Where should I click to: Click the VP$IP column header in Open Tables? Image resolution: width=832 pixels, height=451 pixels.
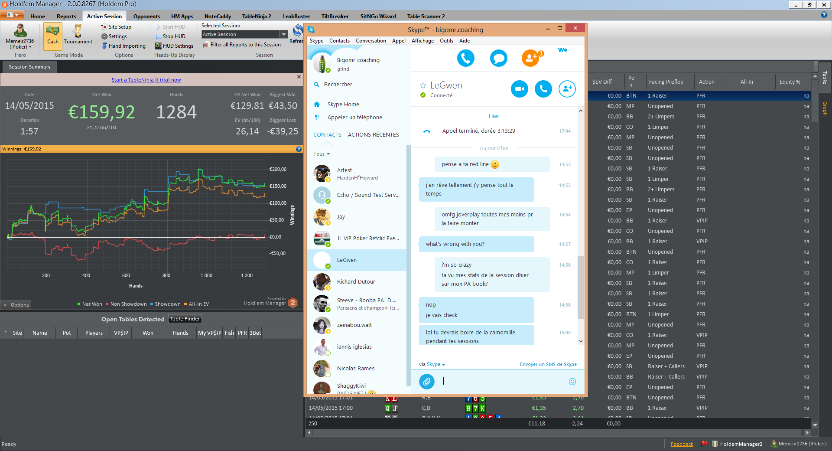pyautogui.click(x=121, y=333)
